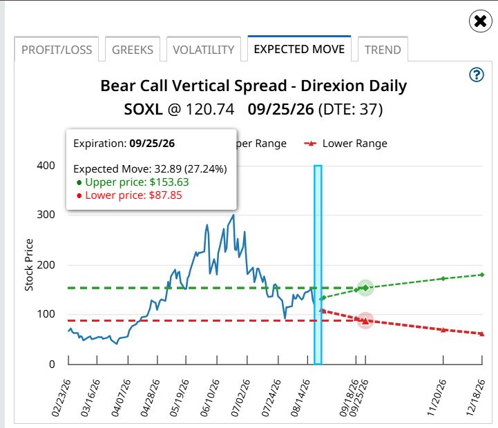The height and width of the screenshot is (428, 498).
Task: Switch to the PROFIT/LOSS tab
Action: tap(57, 50)
